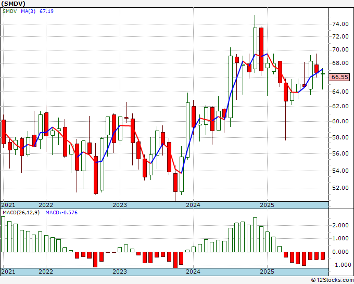Screen dimensions: 354x284
Task: Click the MACD(26,12,9) indicator label
Action: point(21,213)
